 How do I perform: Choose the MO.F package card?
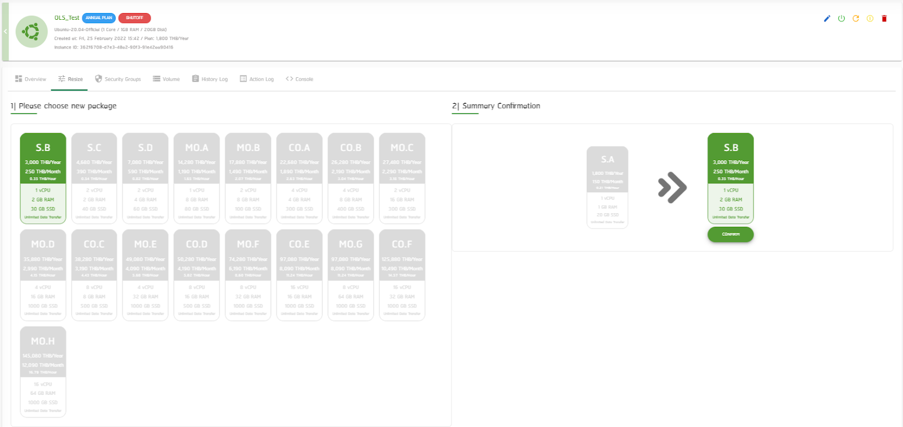(x=248, y=275)
